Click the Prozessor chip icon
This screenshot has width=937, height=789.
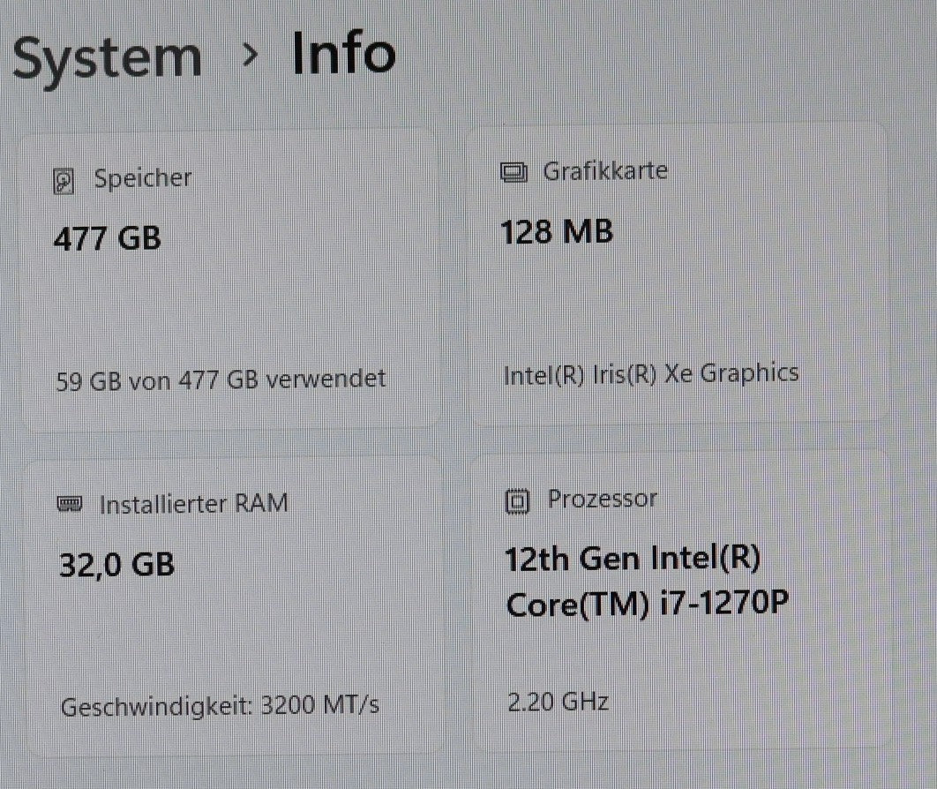517,501
